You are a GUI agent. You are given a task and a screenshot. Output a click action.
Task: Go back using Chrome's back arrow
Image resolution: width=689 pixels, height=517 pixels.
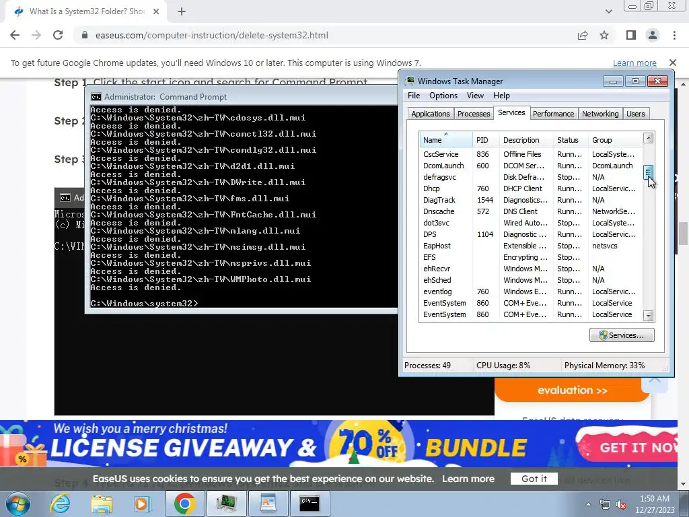click(15, 35)
